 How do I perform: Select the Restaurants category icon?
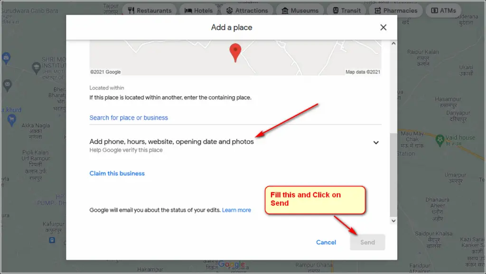click(x=131, y=10)
